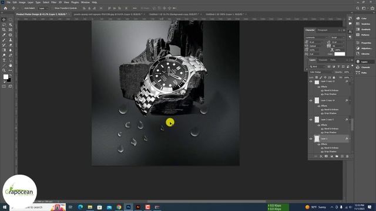Toggle Drop Shadow visibility under Layer 1 copy 14
The width and height of the screenshot is (376, 211).
tap(322, 113)
